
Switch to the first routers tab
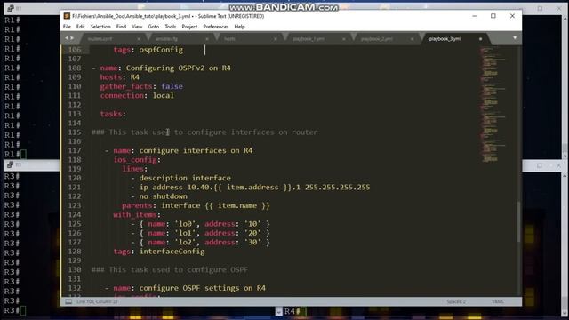click(x=100, y=39)
